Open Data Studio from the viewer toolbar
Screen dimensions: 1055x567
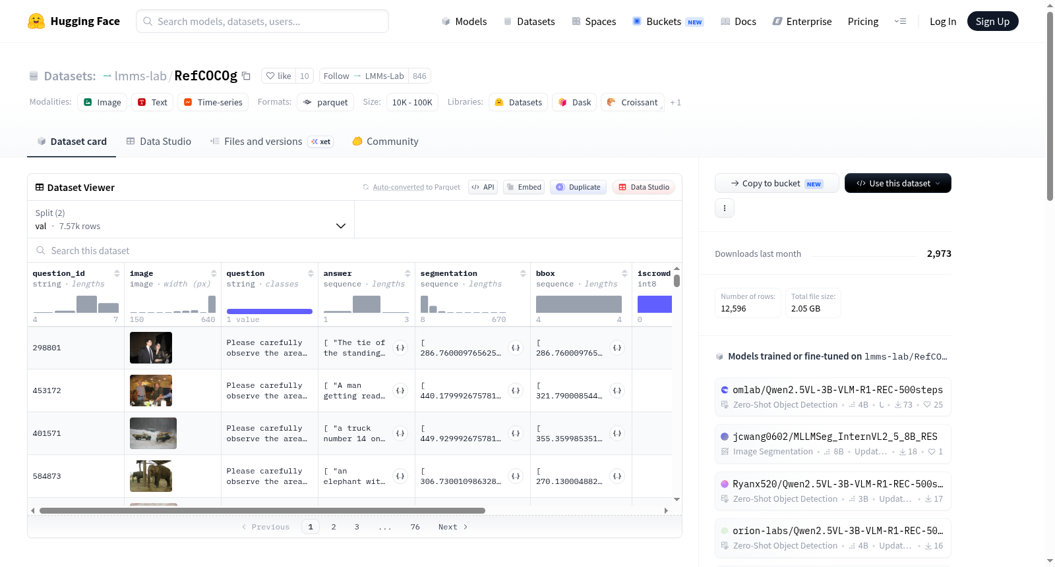pyautogui.click(x=644, y=187)
